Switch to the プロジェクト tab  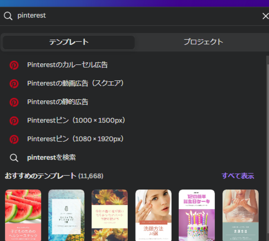point(204,42)
